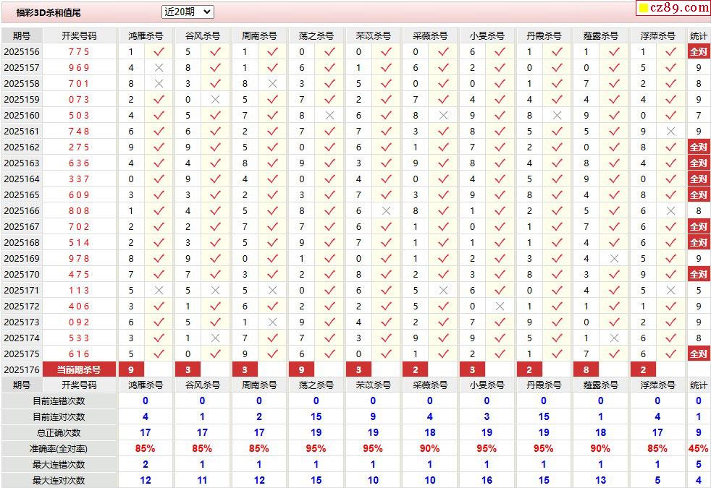
Task: Click 最大连对次数 value 16 under 小旻杀号
Action: (x=487, y=480)
